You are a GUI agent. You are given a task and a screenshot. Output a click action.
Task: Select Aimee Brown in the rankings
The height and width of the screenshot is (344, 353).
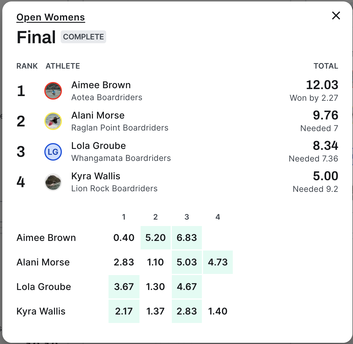tap(101, 85)
